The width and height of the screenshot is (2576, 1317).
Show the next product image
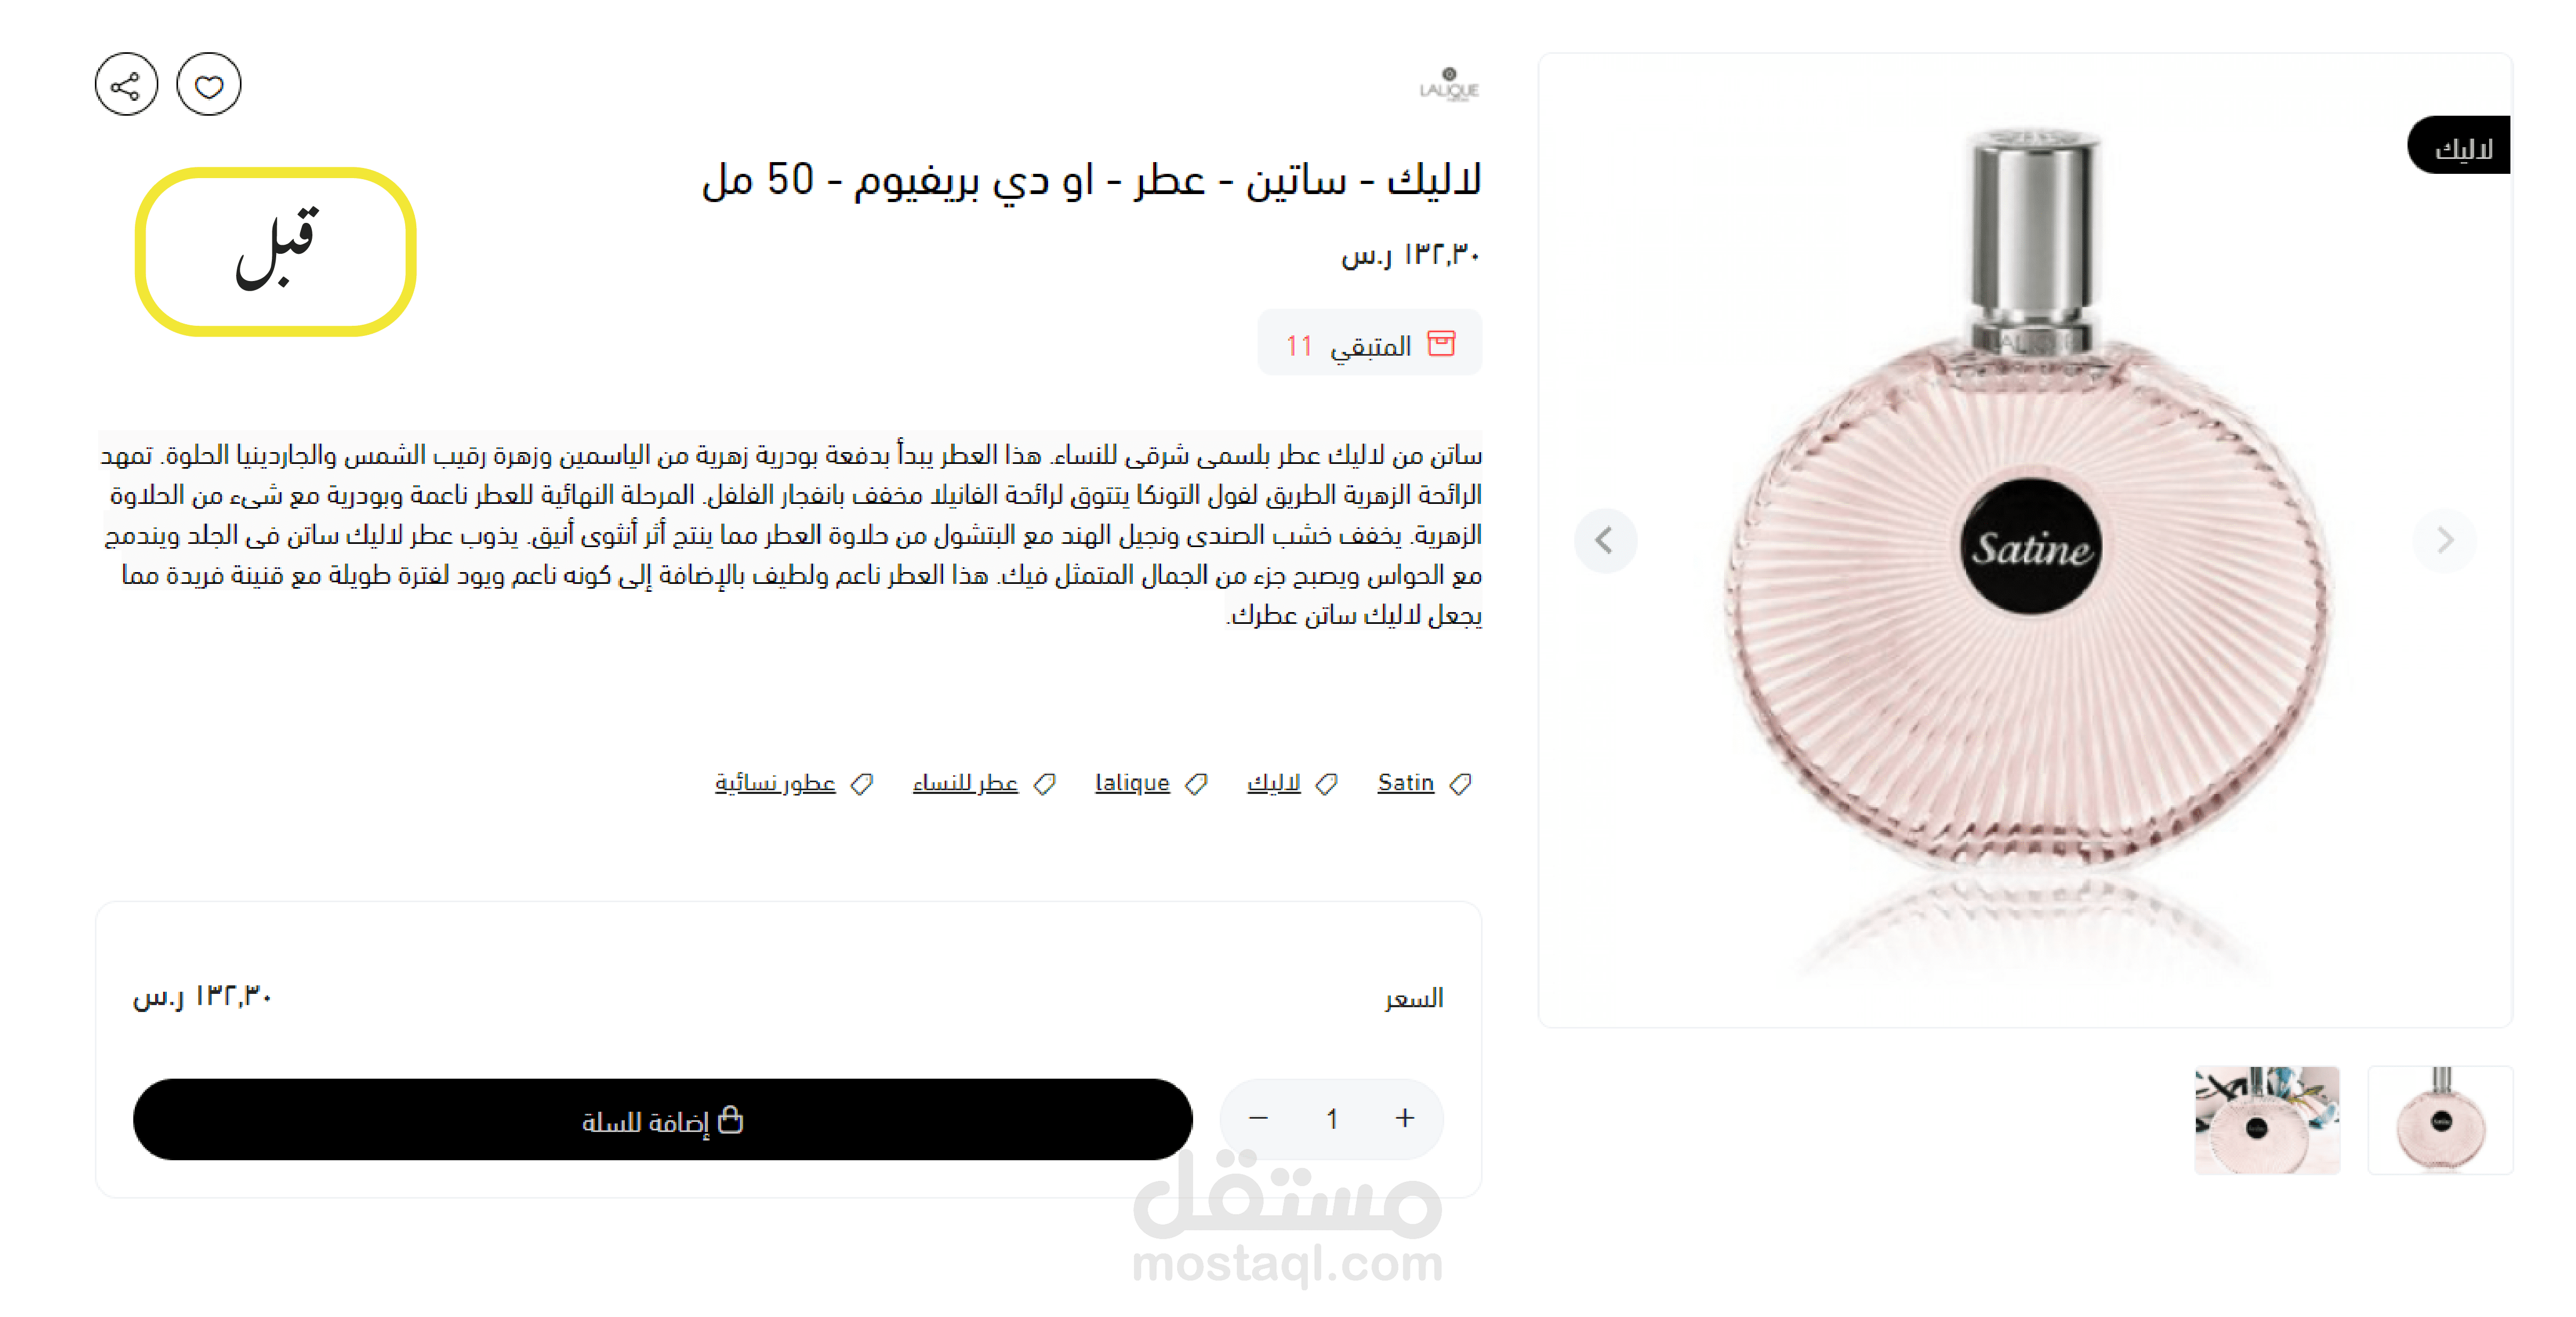tap(2445, 541)
